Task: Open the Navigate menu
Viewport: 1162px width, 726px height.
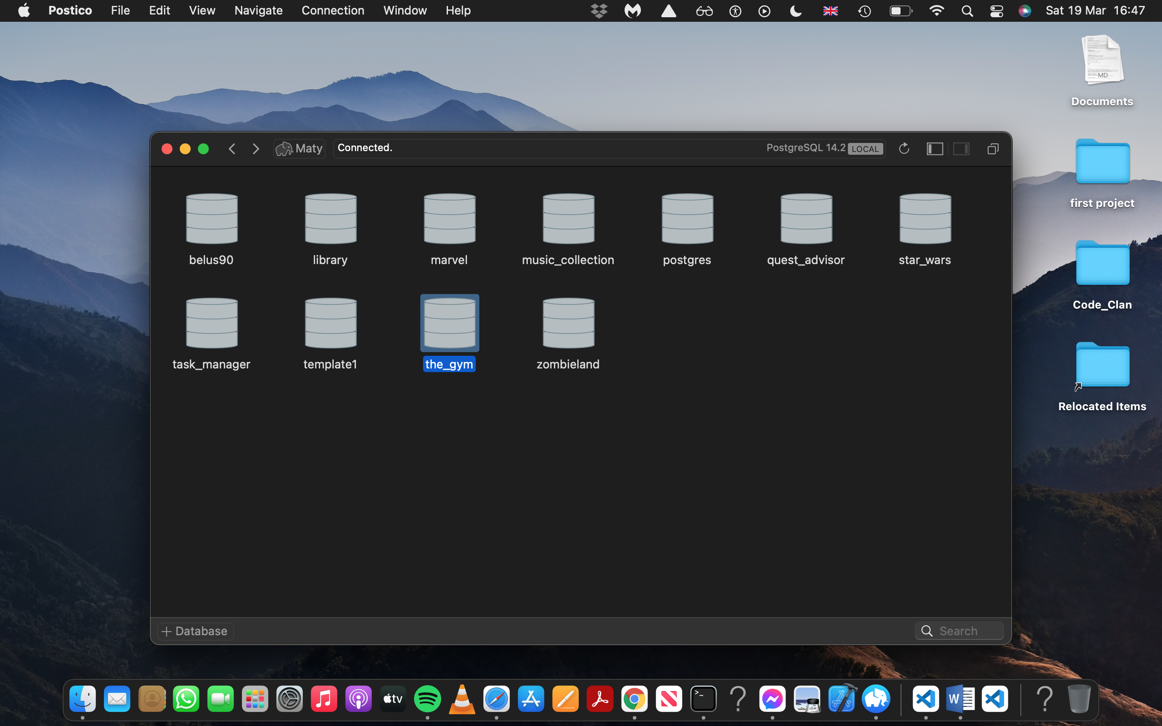Action: (x=258, y=10)
